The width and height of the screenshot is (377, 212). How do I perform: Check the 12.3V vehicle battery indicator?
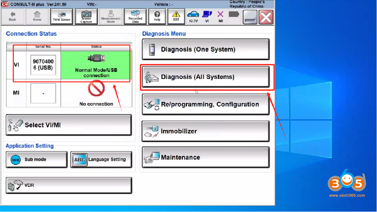click(193, 16)
